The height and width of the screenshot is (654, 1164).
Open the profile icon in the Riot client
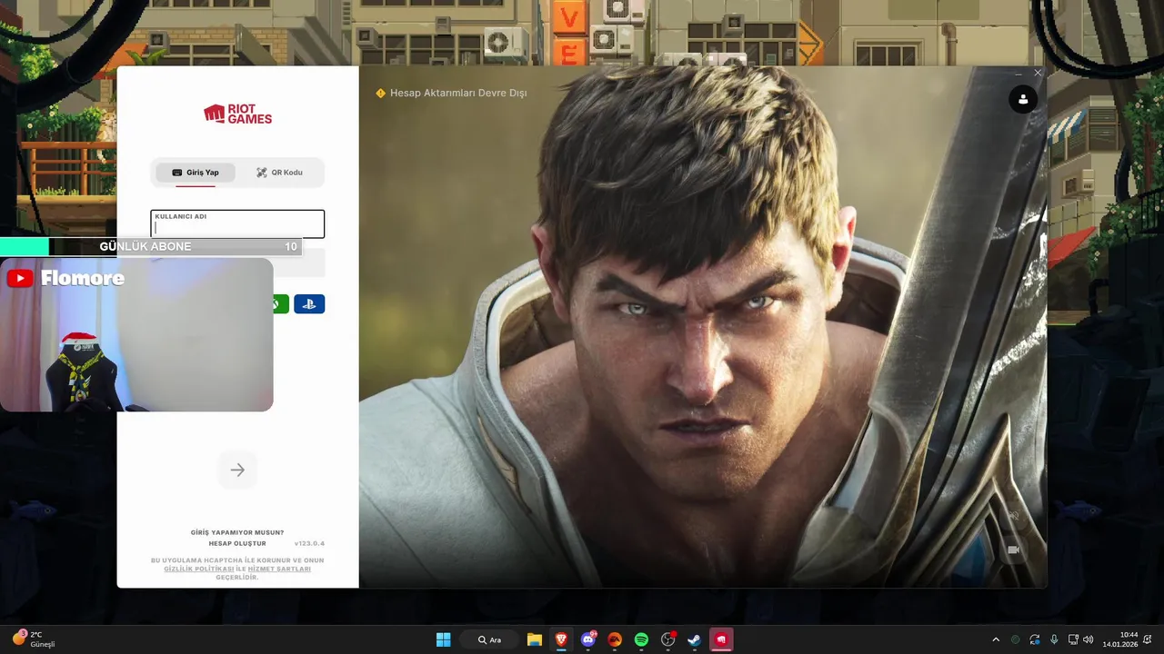[1023, 100]
